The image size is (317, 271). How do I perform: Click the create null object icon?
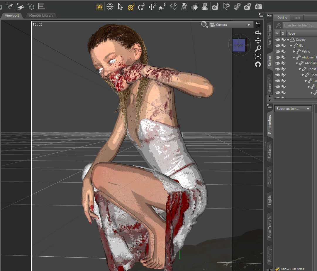coord(31,6)
